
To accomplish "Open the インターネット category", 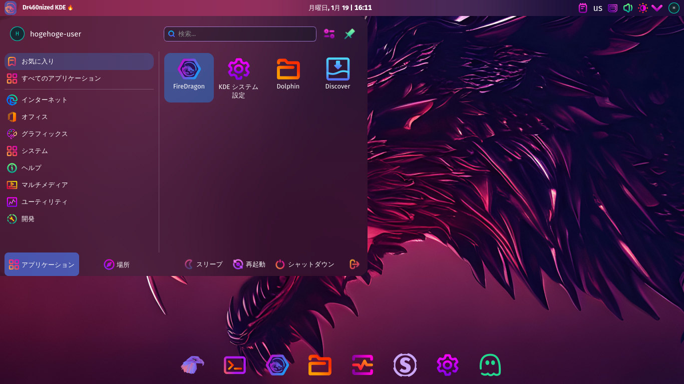I will [x=44, y=100].
